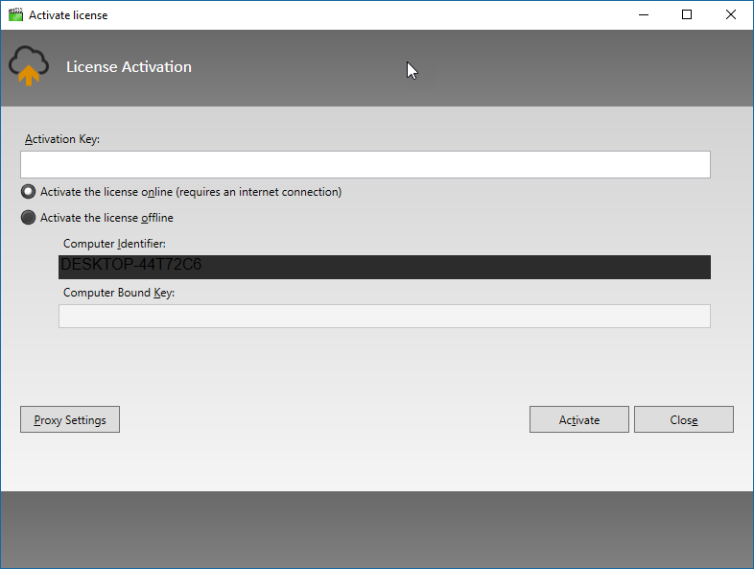Click the License Activation header text
This screenshot has height=569, width=754.
coord(129,67)
